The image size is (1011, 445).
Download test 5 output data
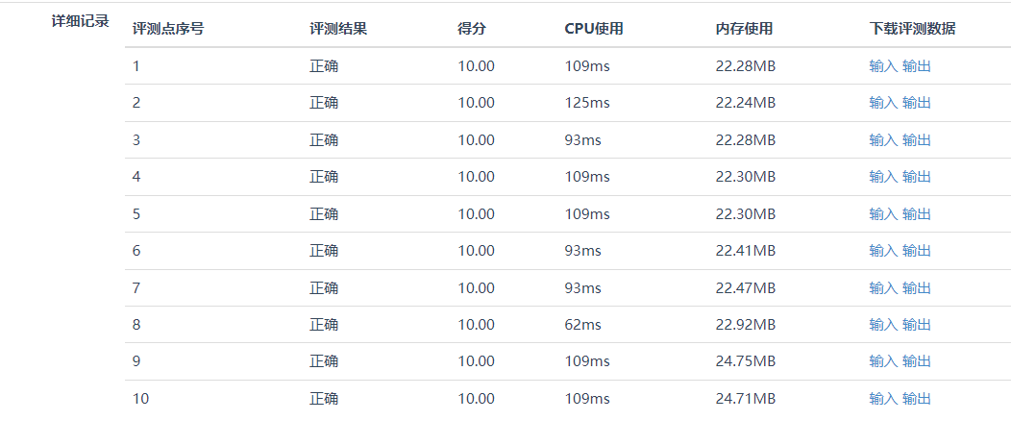tap(917, 213)
